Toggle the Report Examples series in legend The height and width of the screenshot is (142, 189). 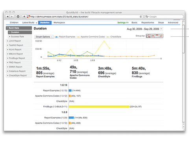point(65,37)
